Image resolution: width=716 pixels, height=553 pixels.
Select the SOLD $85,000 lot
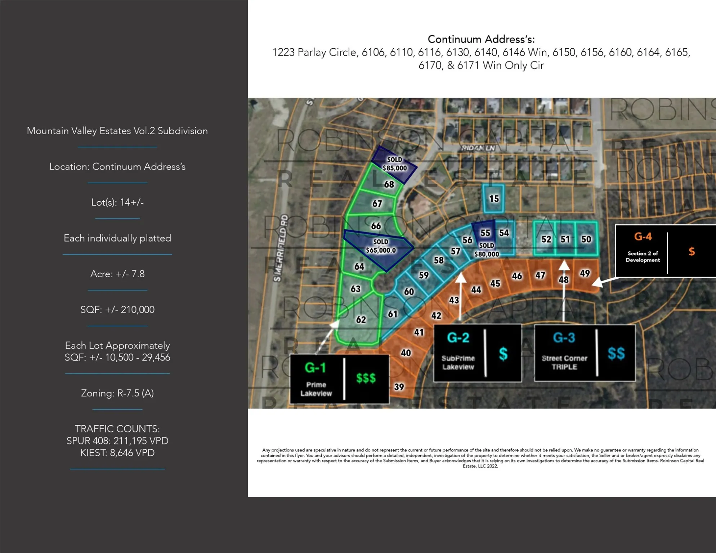point(394,165)
